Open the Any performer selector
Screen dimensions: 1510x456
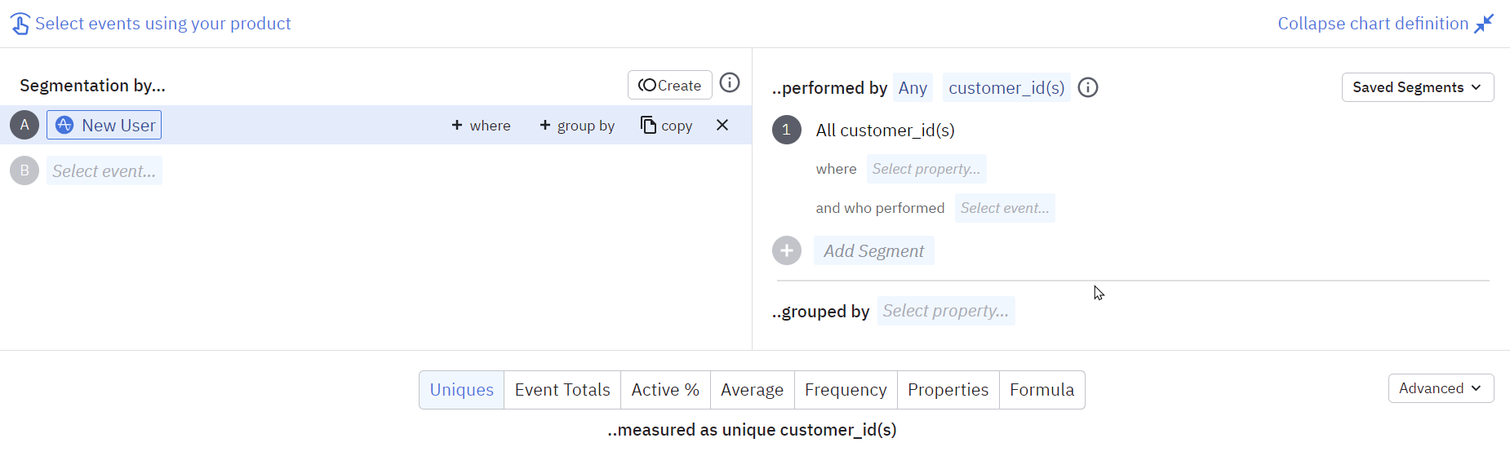(x=913, y=87)
